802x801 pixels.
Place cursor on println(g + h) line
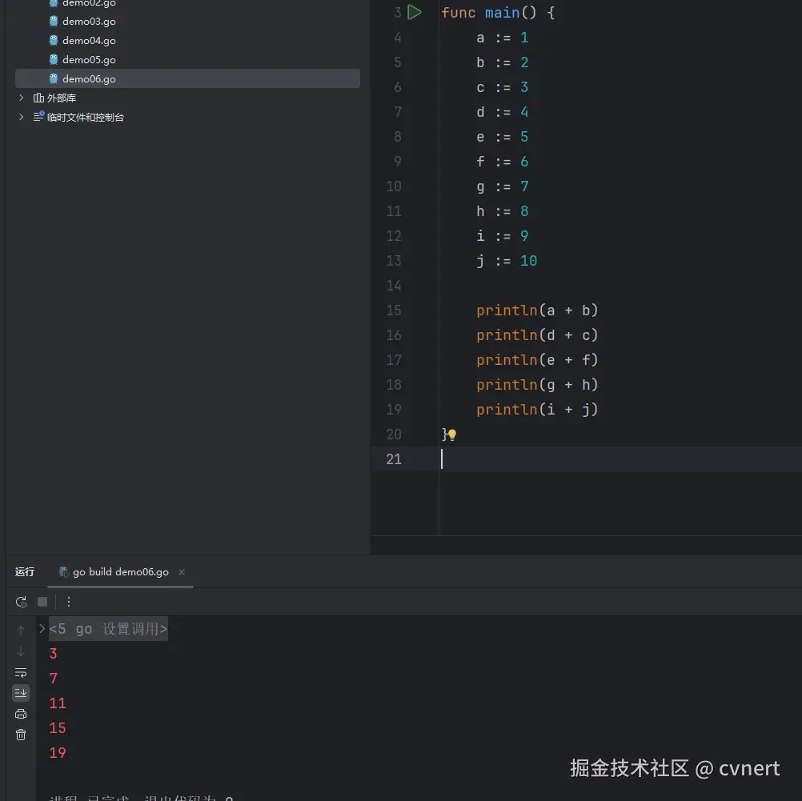point(536,385)
